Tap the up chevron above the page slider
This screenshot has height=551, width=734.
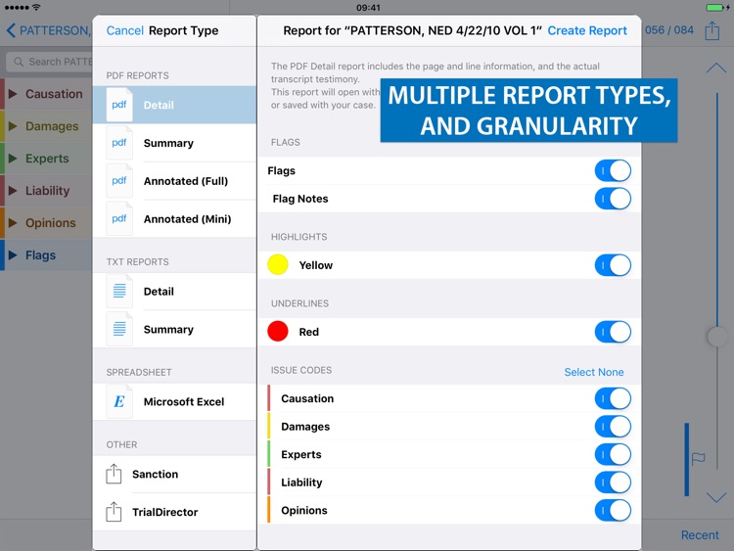(716, 69)
